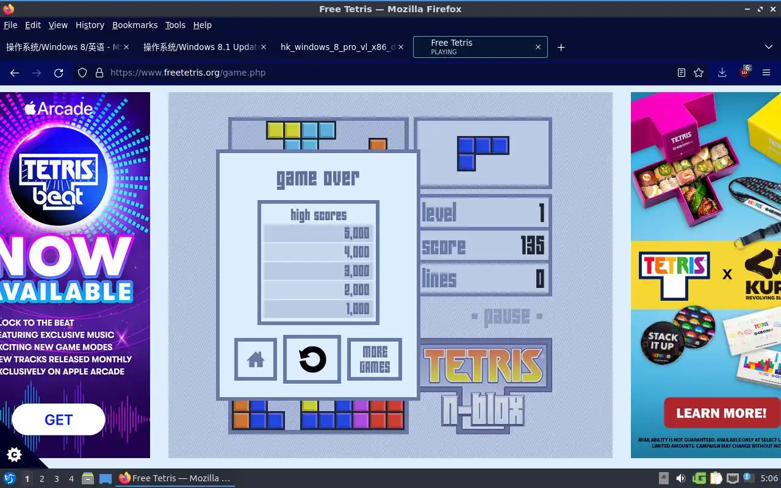Open the Firefox hamburger application menu
781x488 pixels.
click(766, 73)
